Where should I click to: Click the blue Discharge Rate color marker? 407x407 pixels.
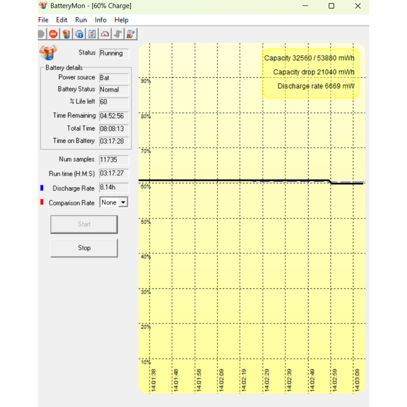point(42,188)
